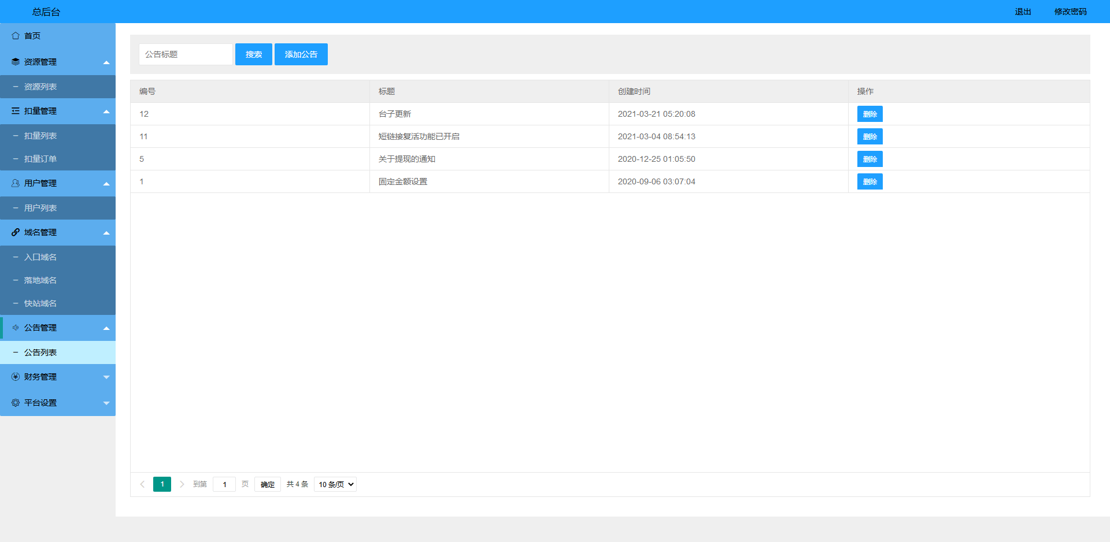Viewport: 1110px width, 542px height.
Task: Go to 落地域名 submenu item
Action: (40, 280)
